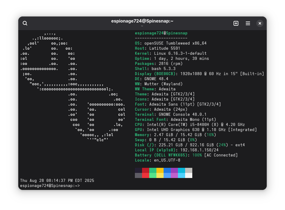Click the blue swatch in top color row
The height and width of the screenshot is (210, 285).
click(167, 170)
